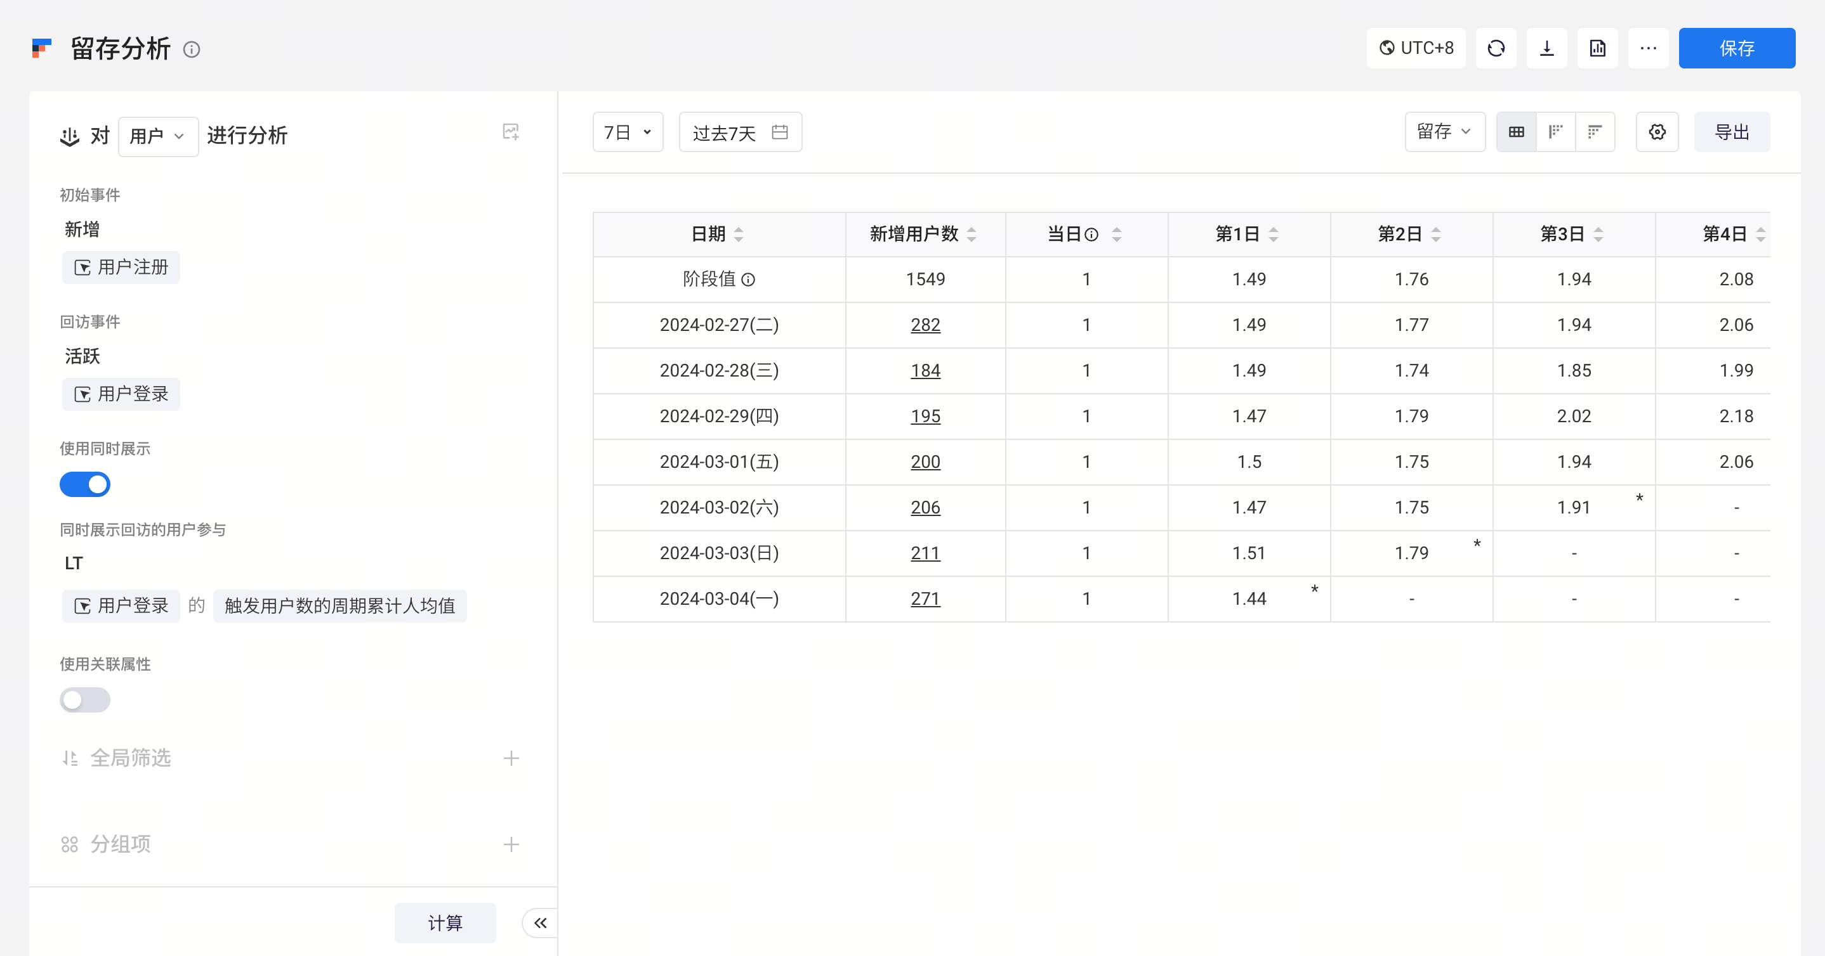Switch to table grid view

coord(1515,132)
